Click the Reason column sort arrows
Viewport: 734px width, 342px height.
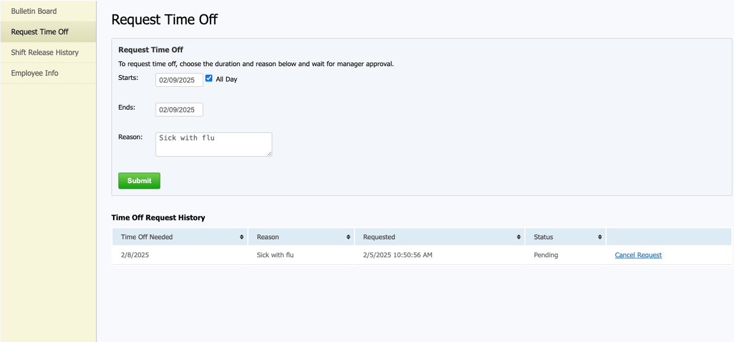(348, 237)
